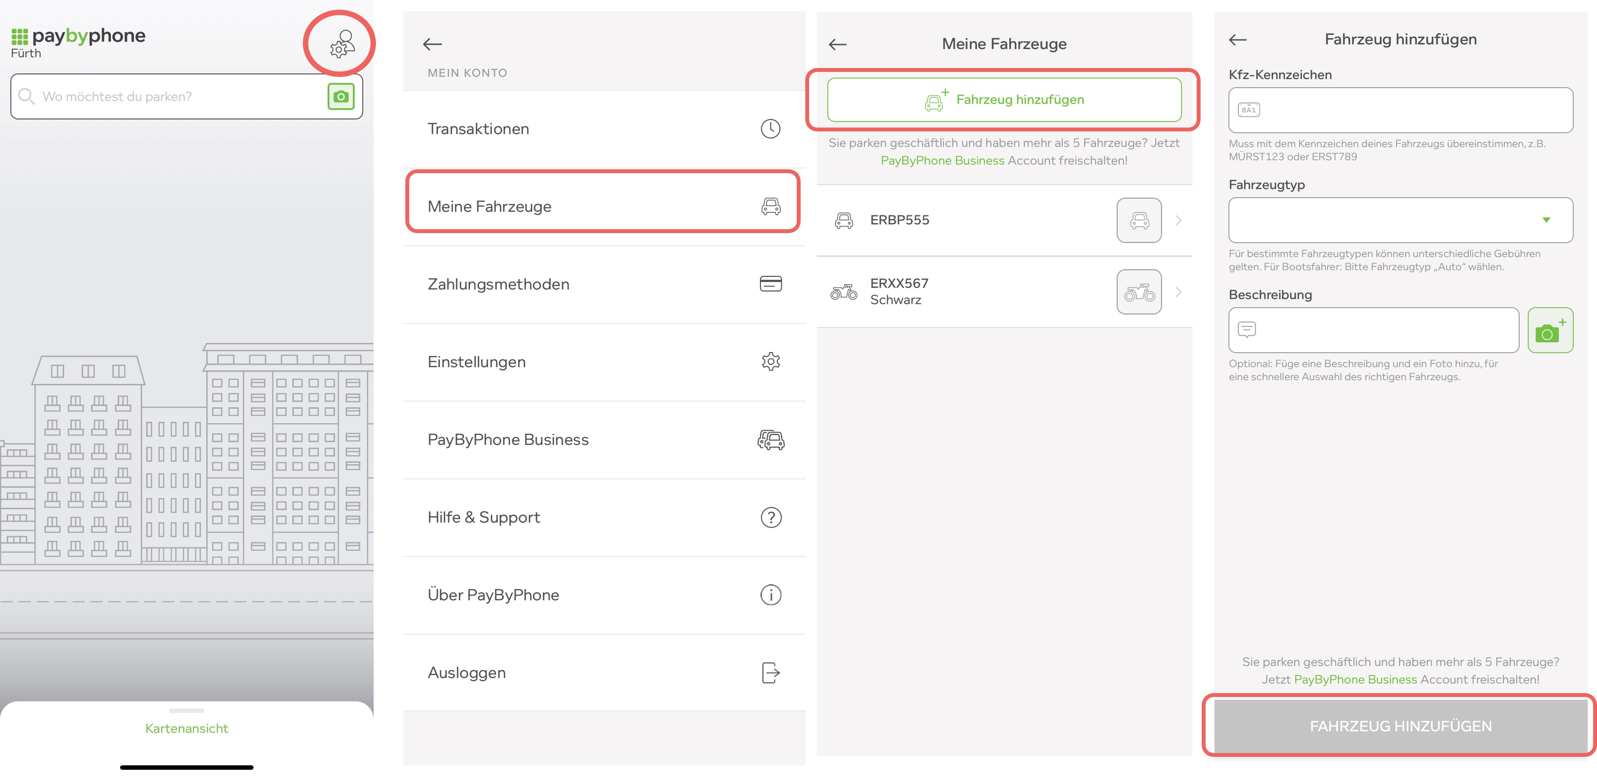
Task: Open Transaktionen menu entry
Action: 604,129
